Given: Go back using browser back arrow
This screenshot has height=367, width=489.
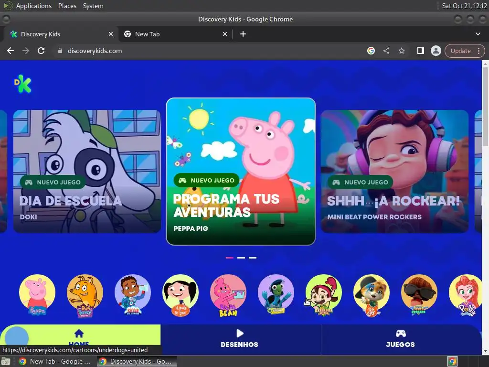Looking at the screenshot, I should [11, 51].
